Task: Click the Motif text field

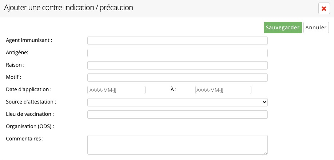Action: coord(178,77)
